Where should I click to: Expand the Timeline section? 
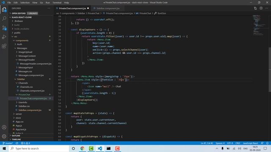16,139
